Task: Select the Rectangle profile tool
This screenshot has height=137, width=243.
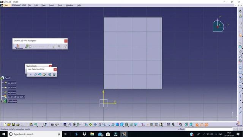Action: coord(240,72)
